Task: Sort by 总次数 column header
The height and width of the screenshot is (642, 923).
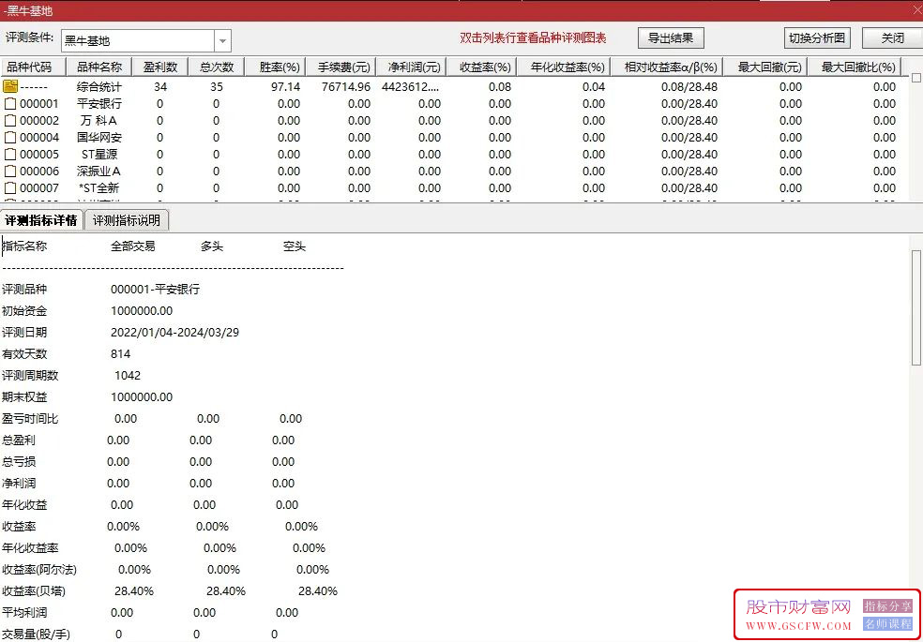Action: pos(216,67)
